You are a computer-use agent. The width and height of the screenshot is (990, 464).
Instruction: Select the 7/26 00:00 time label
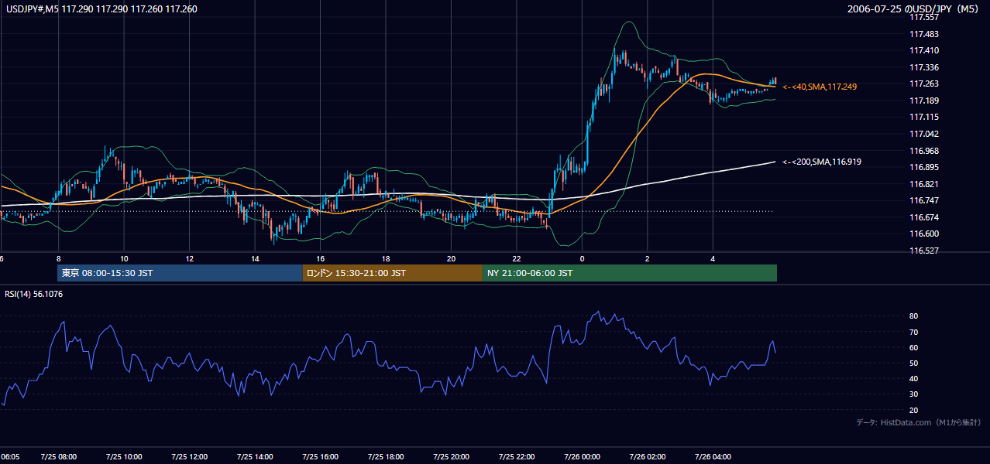582,457
